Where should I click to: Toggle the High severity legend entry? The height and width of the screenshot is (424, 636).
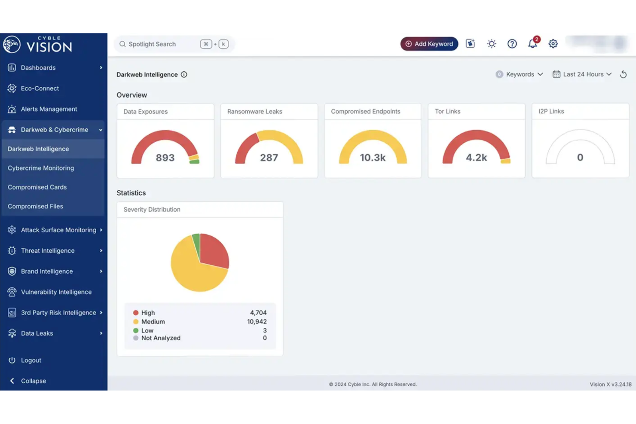click(148, 312)
